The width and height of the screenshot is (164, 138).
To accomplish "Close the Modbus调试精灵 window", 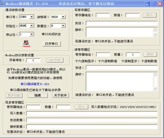I will click(160, 4).
